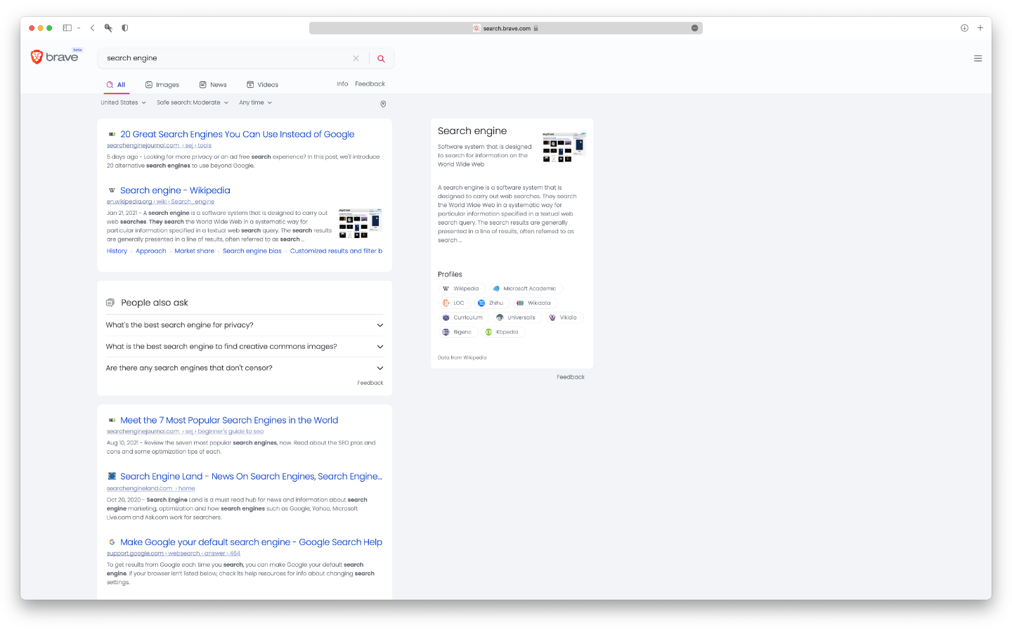Viewport: 1012px width, 632px height.
Task: Expand creative commons images question
Action: 245,346
